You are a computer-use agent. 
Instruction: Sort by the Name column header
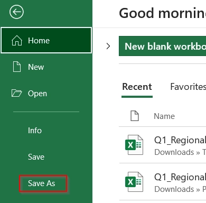click(x=164, y=116)
